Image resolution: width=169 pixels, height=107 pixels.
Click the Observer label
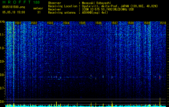(x=55, y=3)
